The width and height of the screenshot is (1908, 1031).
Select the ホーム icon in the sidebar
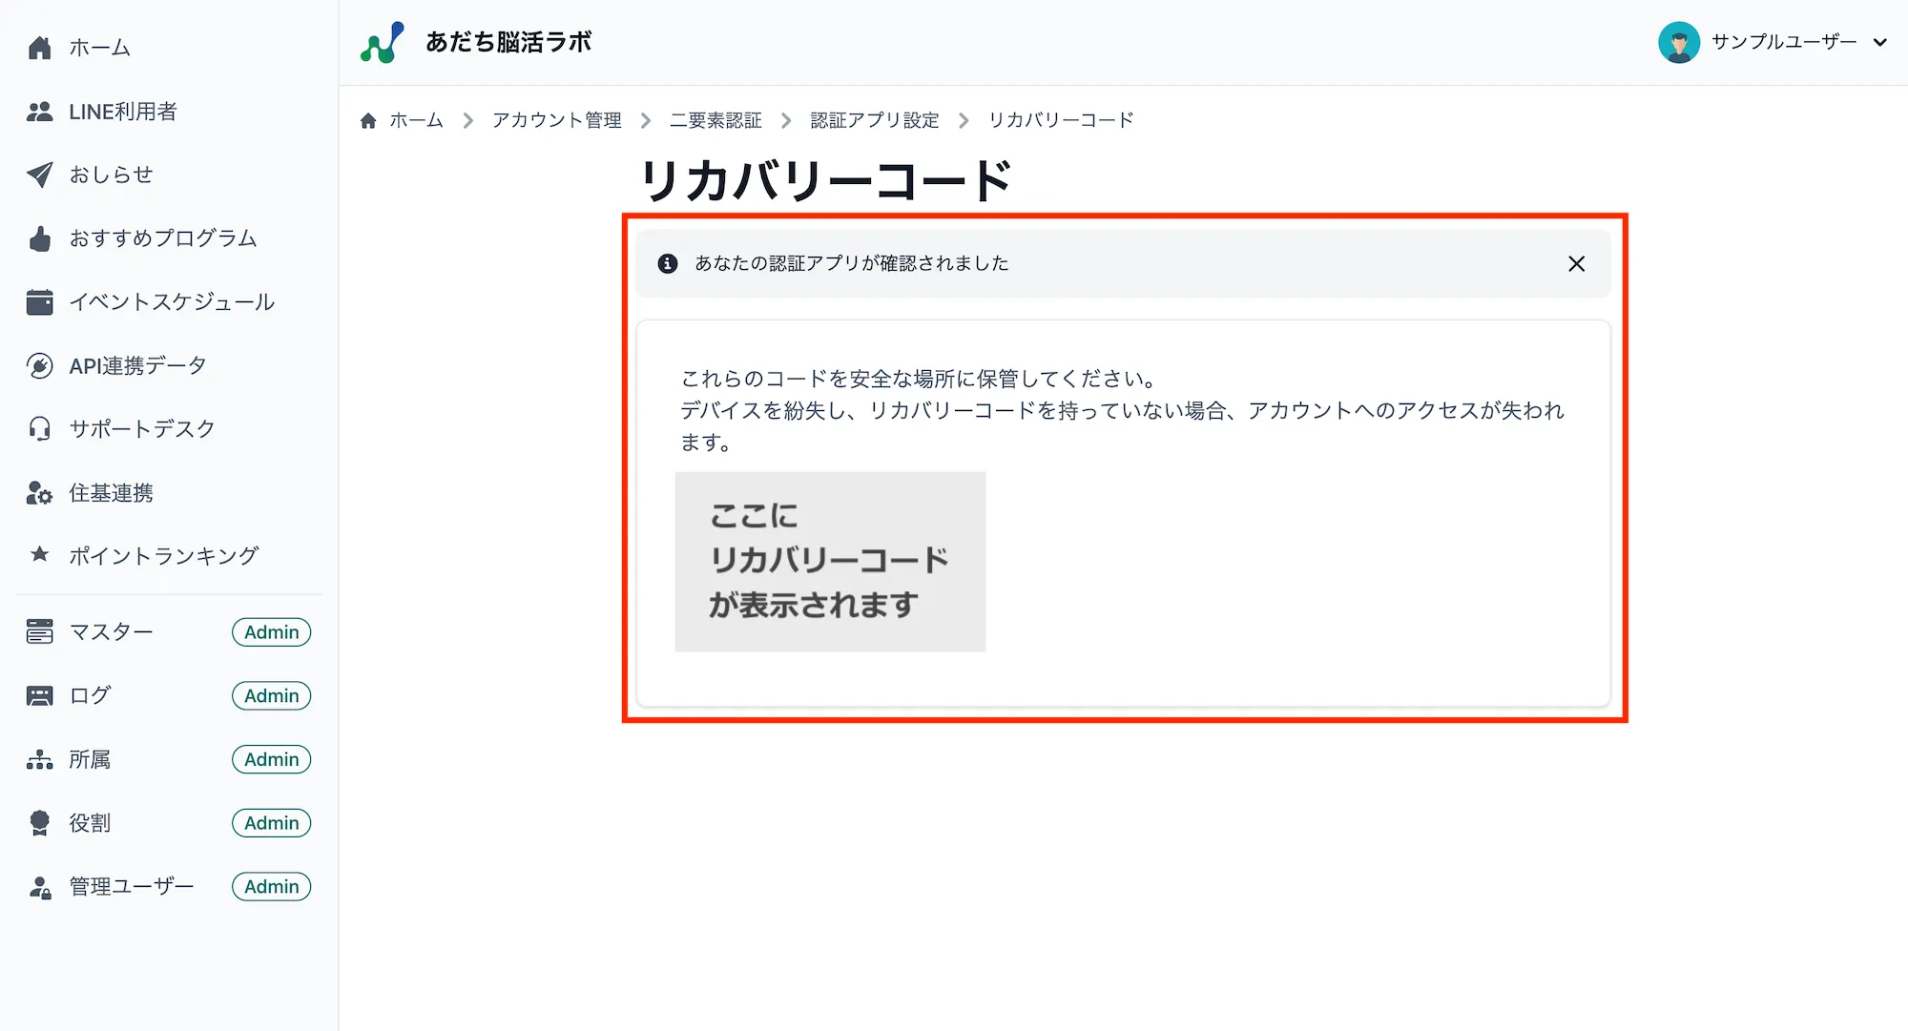click(40, 46)
